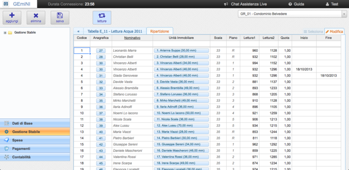
Task: Click the Seleziona mode button
Action: tap(313, 32)
